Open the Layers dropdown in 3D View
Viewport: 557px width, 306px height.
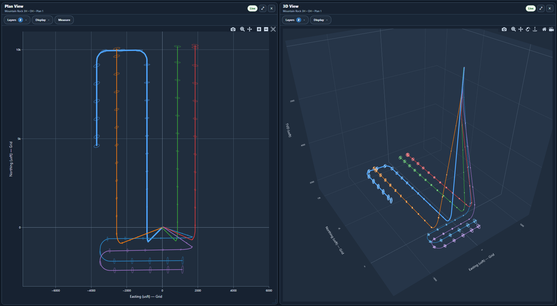pyautogui.click(x=295, y=20)
